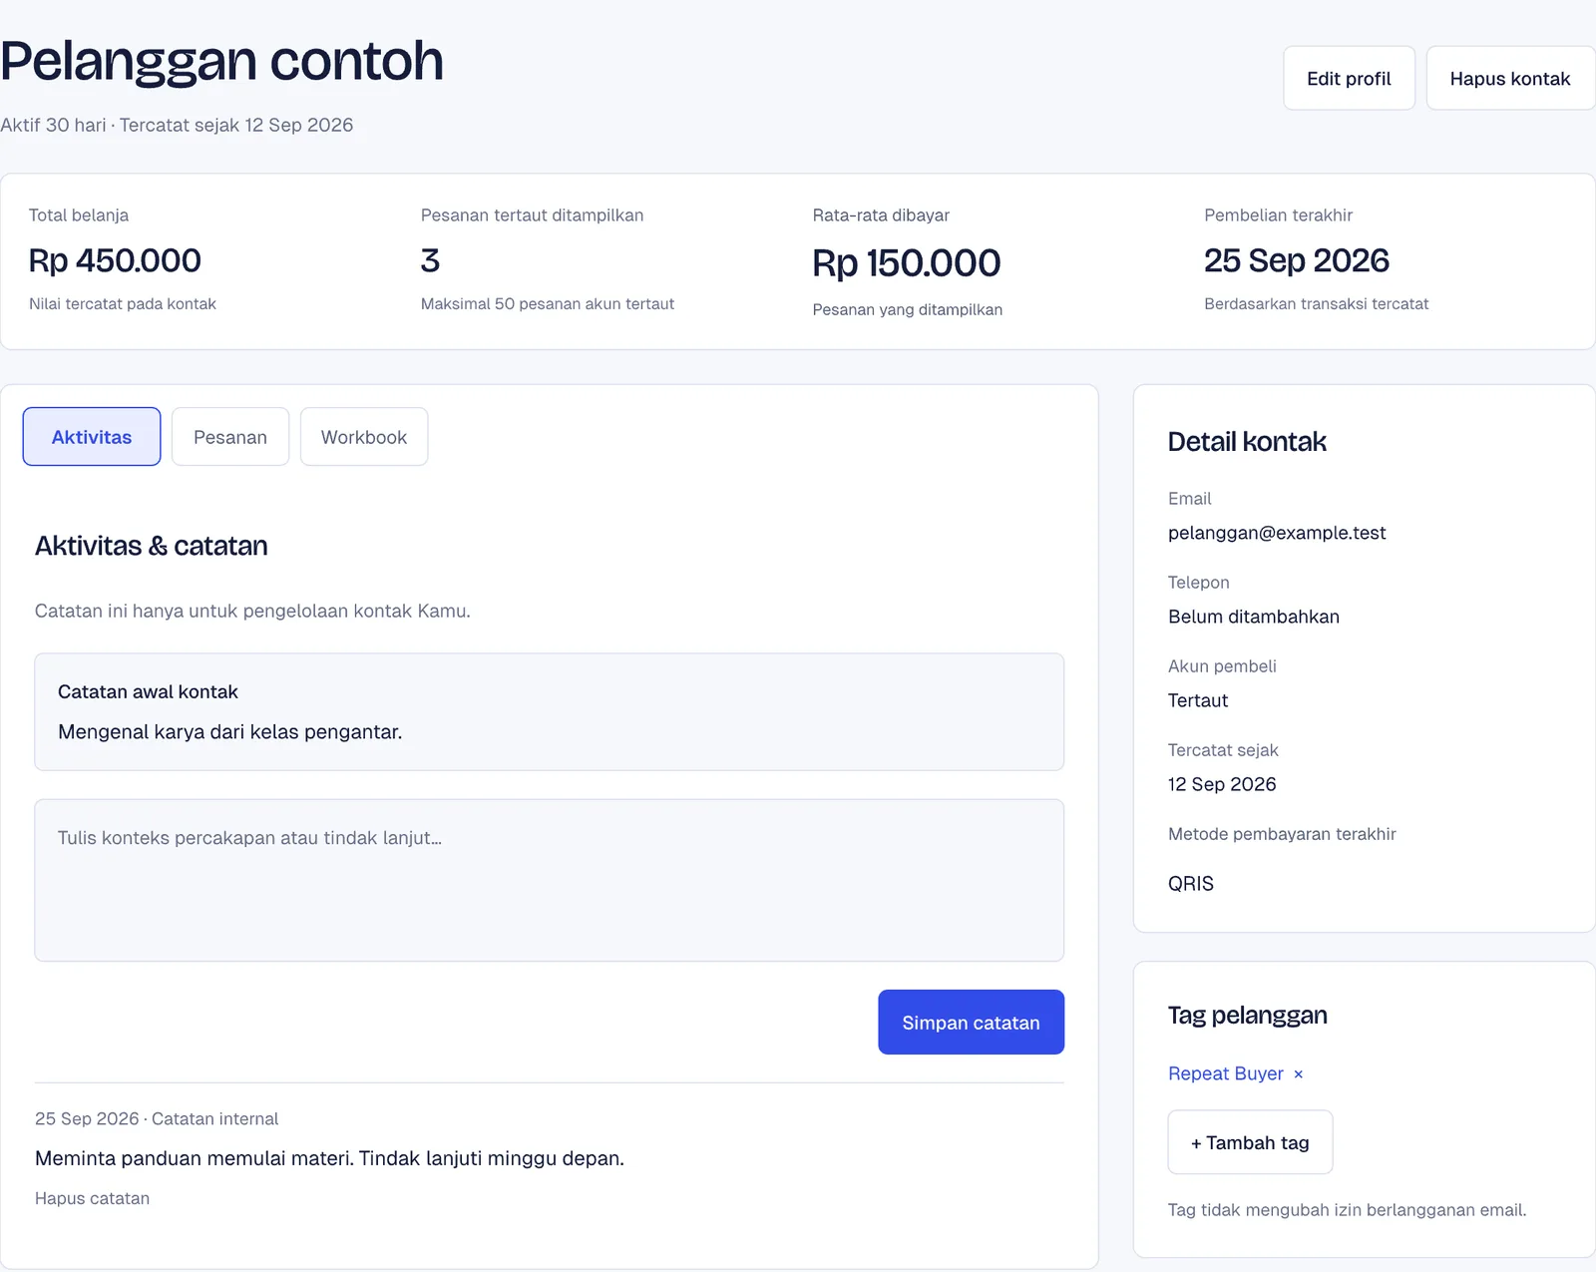The width and height of the screenshot is (1596, 1272).
Task: Save the note with Simpan catatan
Action: click(x=971, y=1023)
